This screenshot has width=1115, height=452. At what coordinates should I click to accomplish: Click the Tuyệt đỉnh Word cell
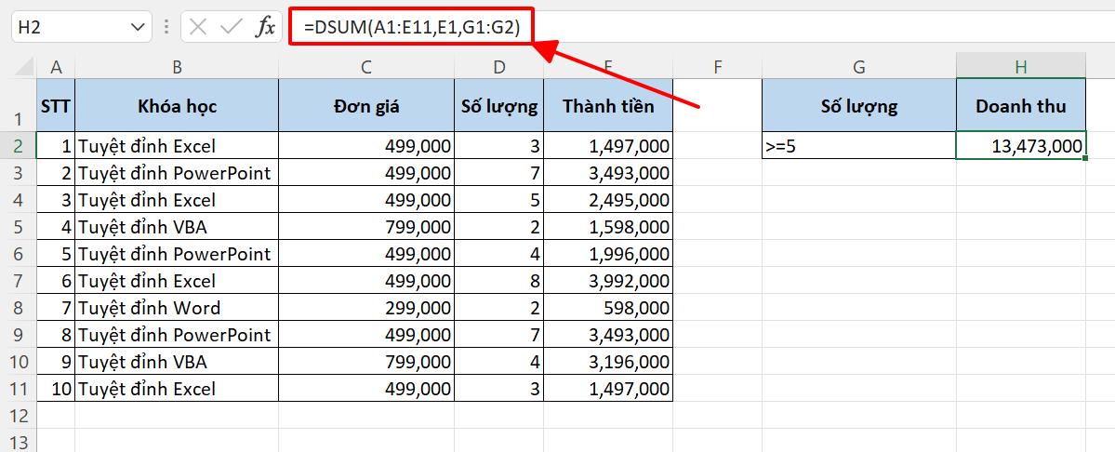(x=177, y=308)
